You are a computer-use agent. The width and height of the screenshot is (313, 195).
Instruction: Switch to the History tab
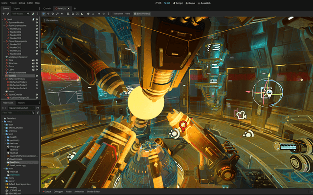click(x=21, y=103)
